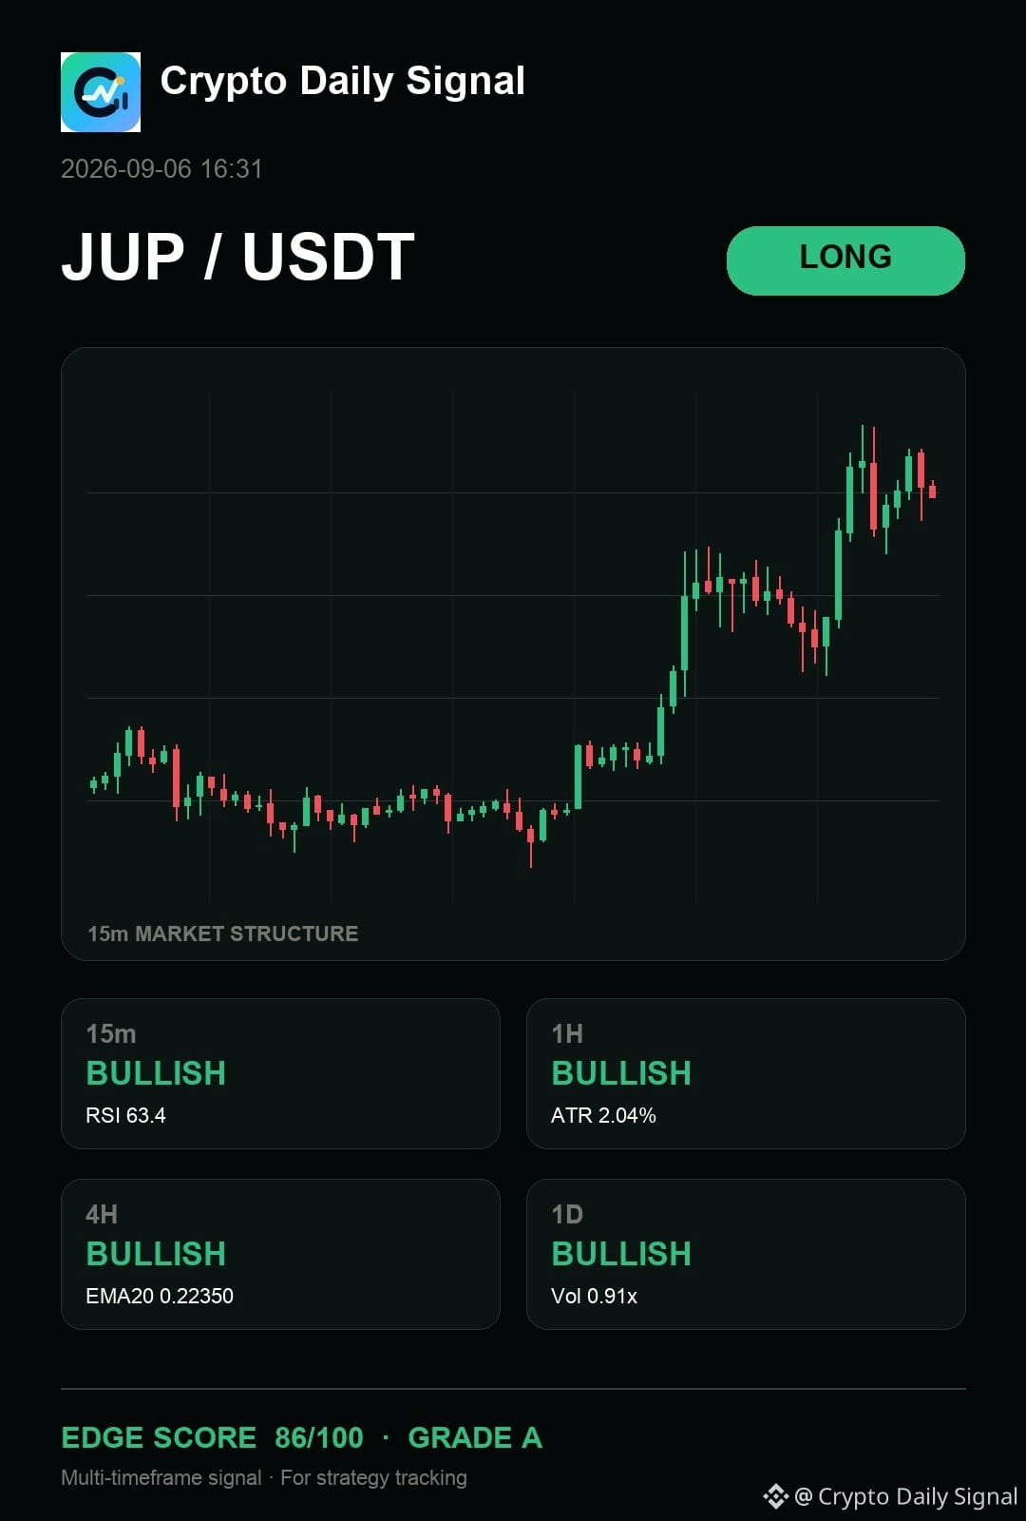Screen dimensions: 1026x1521
Task: Open the 1H BULLISH ATR card
Action: tap(746, 1073)
